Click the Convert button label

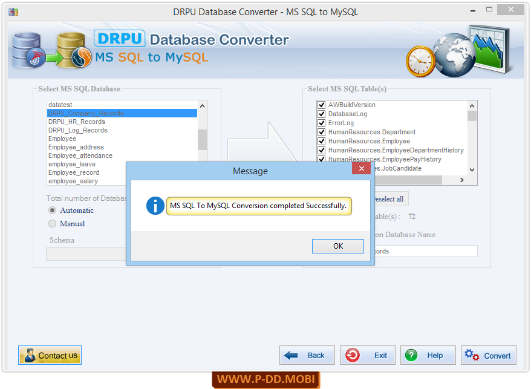click(x=497, y=356)
